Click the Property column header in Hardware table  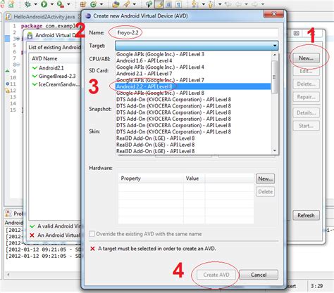pyautogui.click(x=151, y=178)
